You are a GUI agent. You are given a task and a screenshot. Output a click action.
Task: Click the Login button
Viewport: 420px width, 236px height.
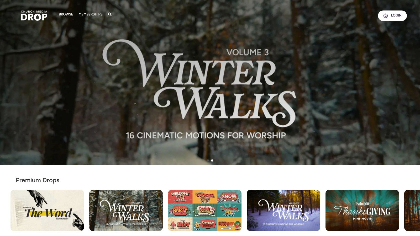point(392,15)
